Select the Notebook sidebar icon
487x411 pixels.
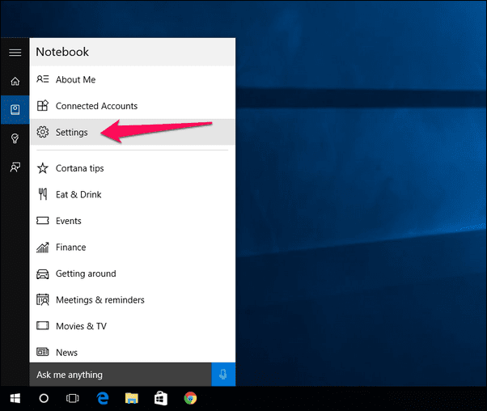pyautogui.click(x=15, y=110)
